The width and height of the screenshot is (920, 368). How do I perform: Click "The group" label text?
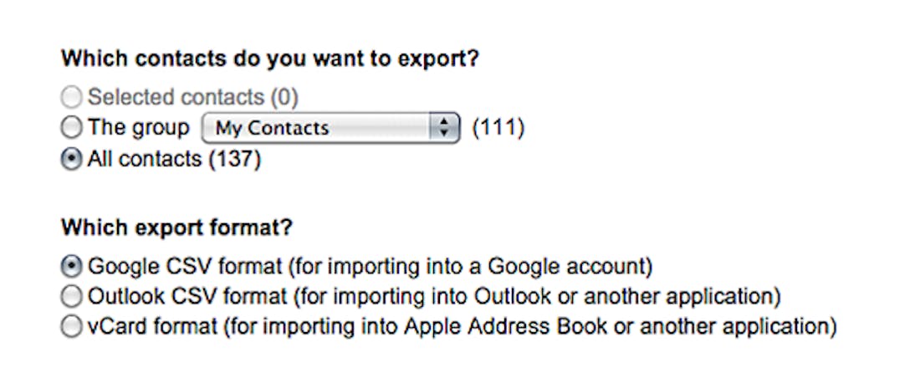point(139,129)
